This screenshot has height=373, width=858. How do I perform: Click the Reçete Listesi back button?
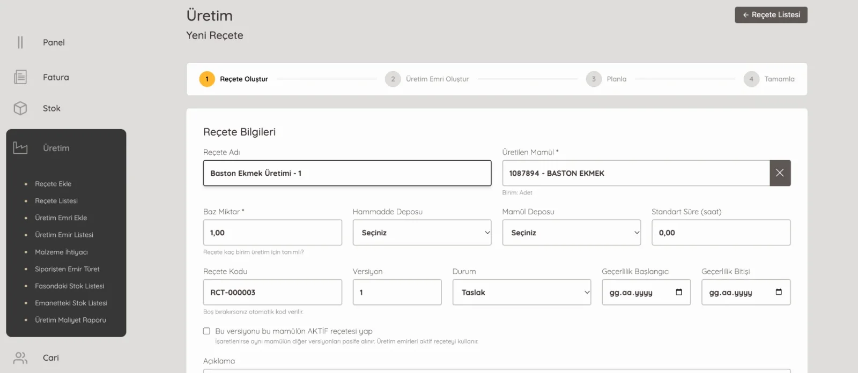pos(771,15)
